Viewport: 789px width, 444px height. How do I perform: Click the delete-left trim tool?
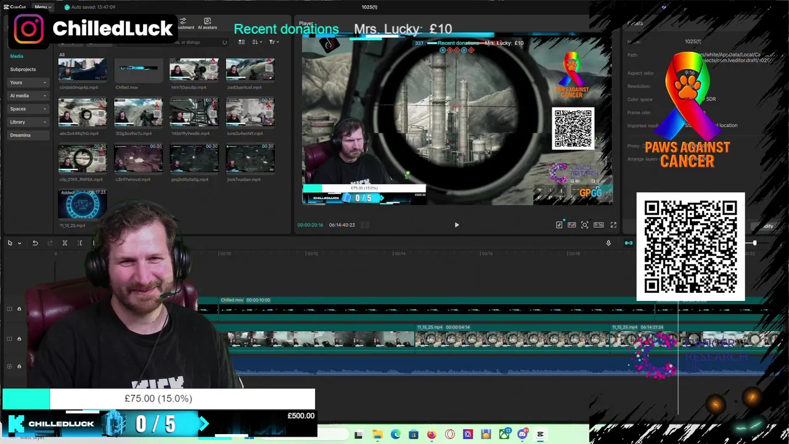(x=80, y=243)
